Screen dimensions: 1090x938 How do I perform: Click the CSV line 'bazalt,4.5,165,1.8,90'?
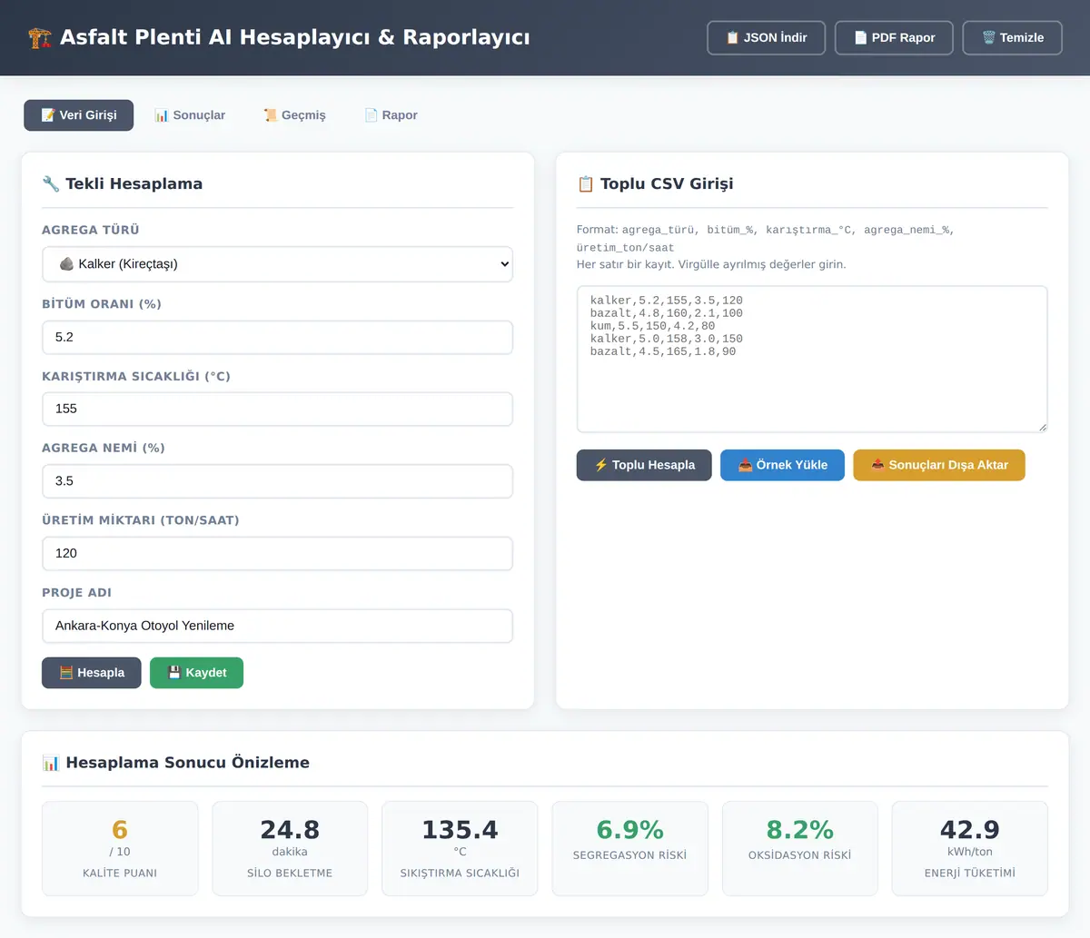662,351
